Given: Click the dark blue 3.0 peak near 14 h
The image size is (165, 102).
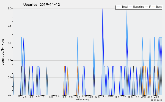Looking at the screenshot, I should point(103,9).
